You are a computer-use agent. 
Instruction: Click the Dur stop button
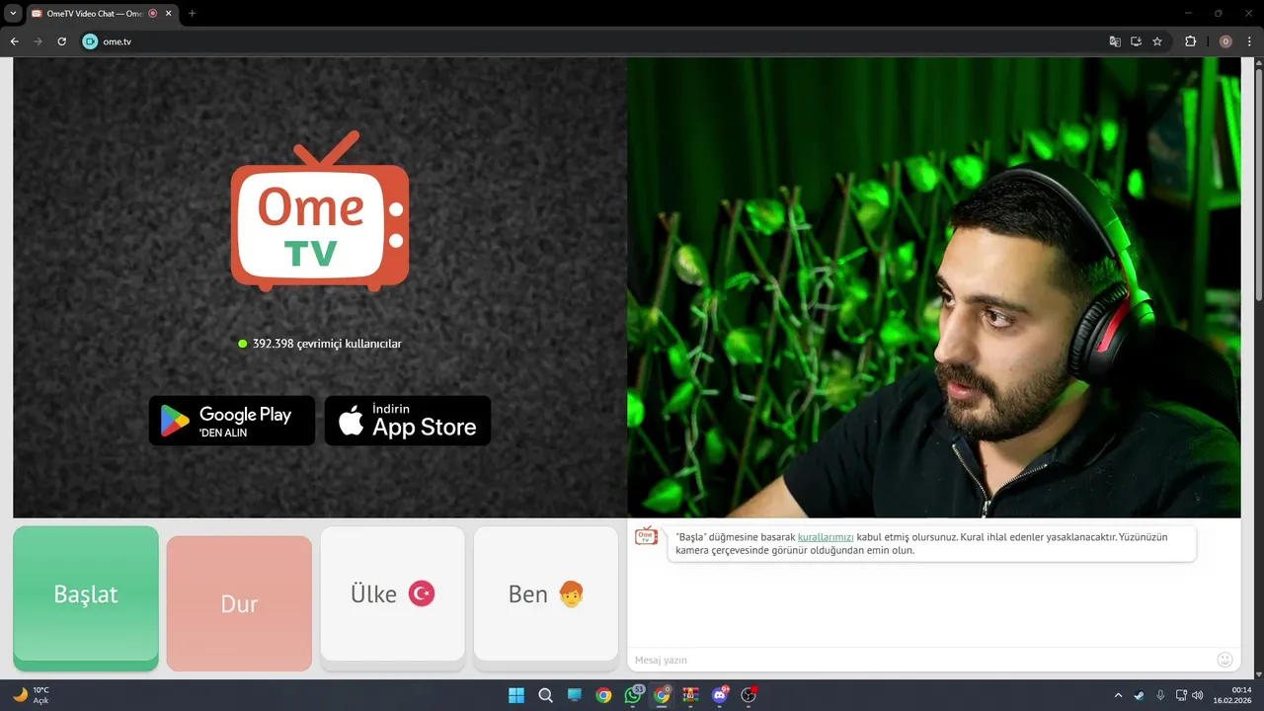(x=239, y=603)
